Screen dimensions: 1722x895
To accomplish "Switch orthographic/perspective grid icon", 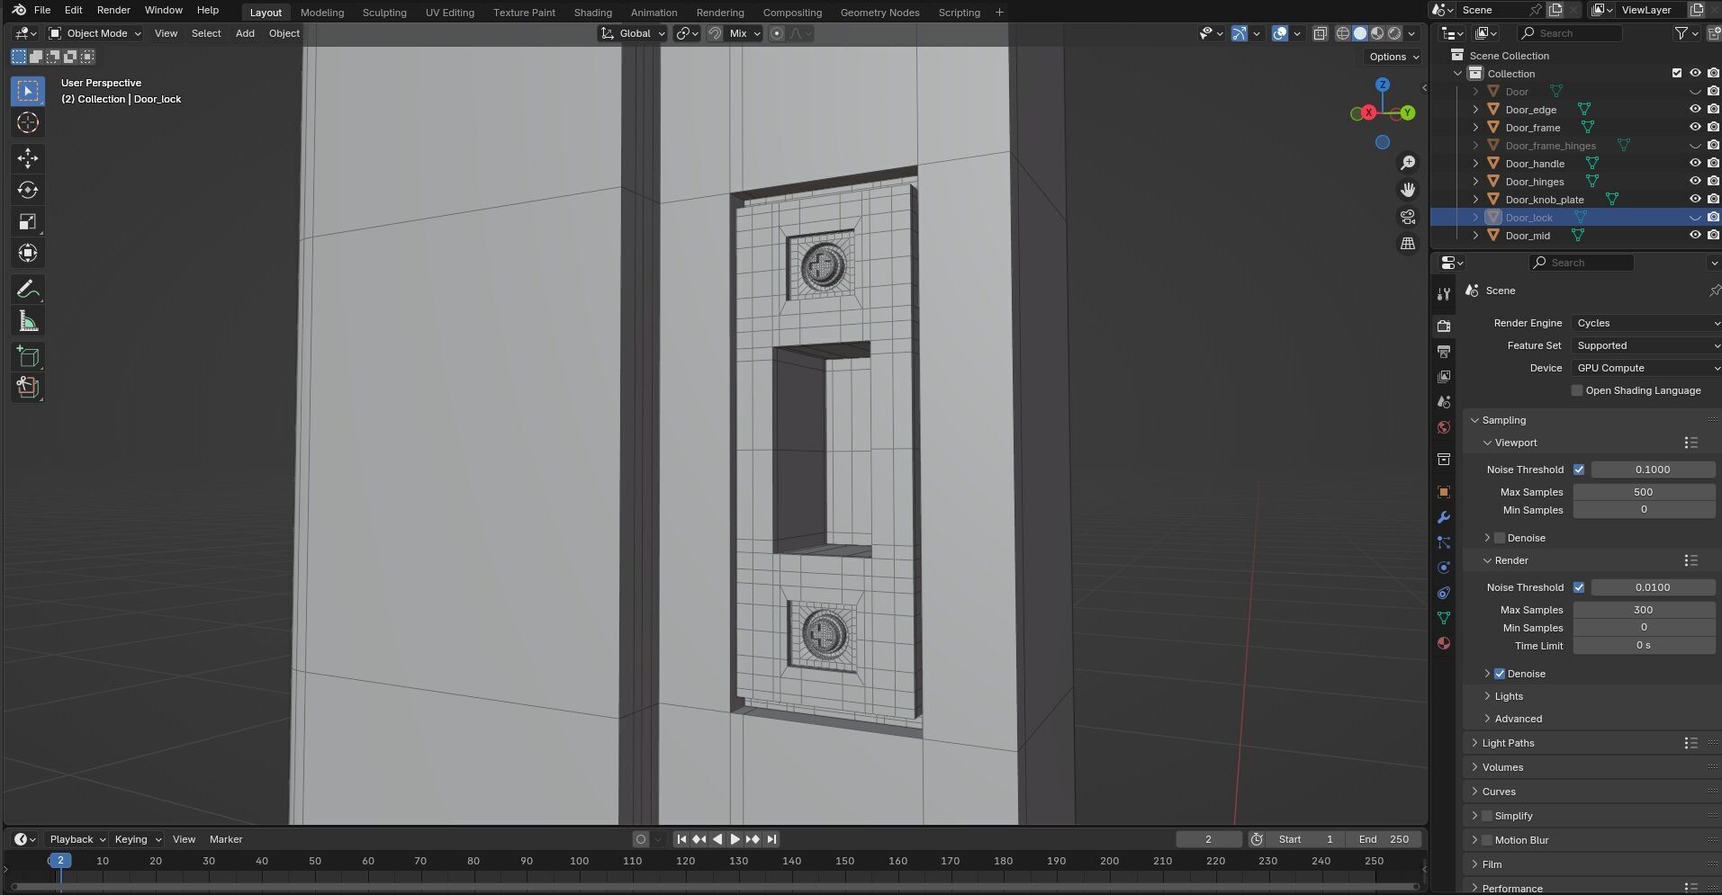I will coord(1408,244).
